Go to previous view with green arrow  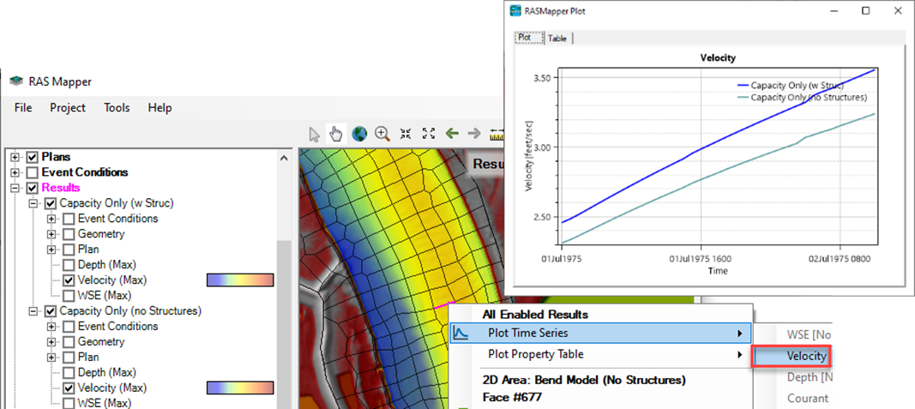click(452, 134)
